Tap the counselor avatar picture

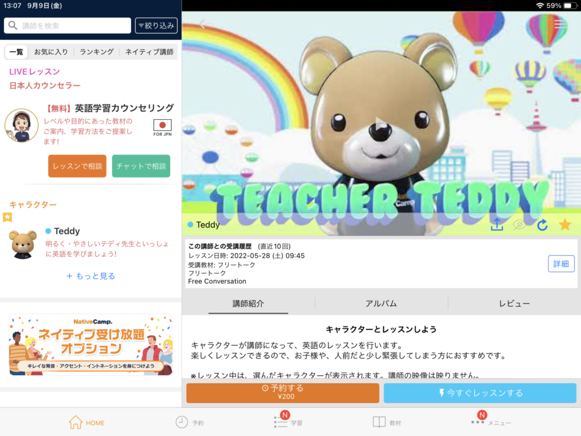[x=22, y=125]
